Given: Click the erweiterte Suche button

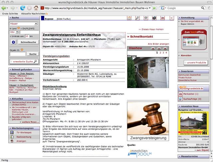Looking at the screenshot, I should pos(24,62).
